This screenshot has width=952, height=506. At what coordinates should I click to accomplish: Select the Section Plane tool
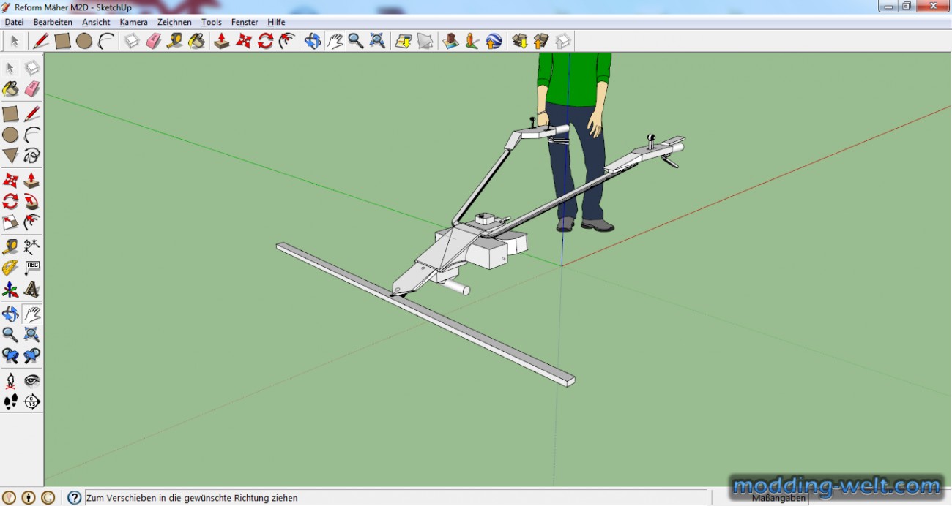coord(31,401)
